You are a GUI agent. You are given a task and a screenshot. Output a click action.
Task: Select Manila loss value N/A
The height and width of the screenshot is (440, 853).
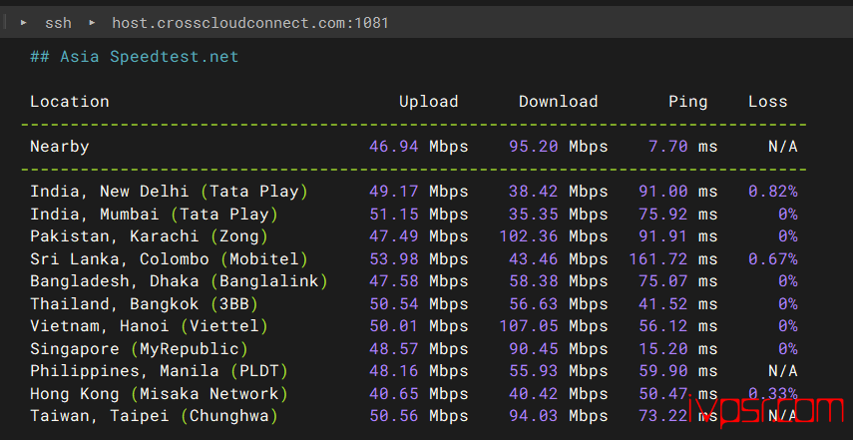(x=783, y=371)
